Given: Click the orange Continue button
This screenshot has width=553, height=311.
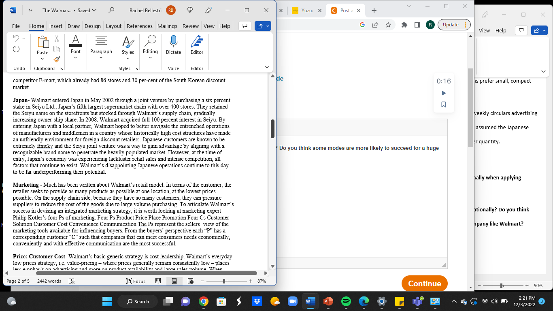Looking at the screenshot, I should point(424,283).
